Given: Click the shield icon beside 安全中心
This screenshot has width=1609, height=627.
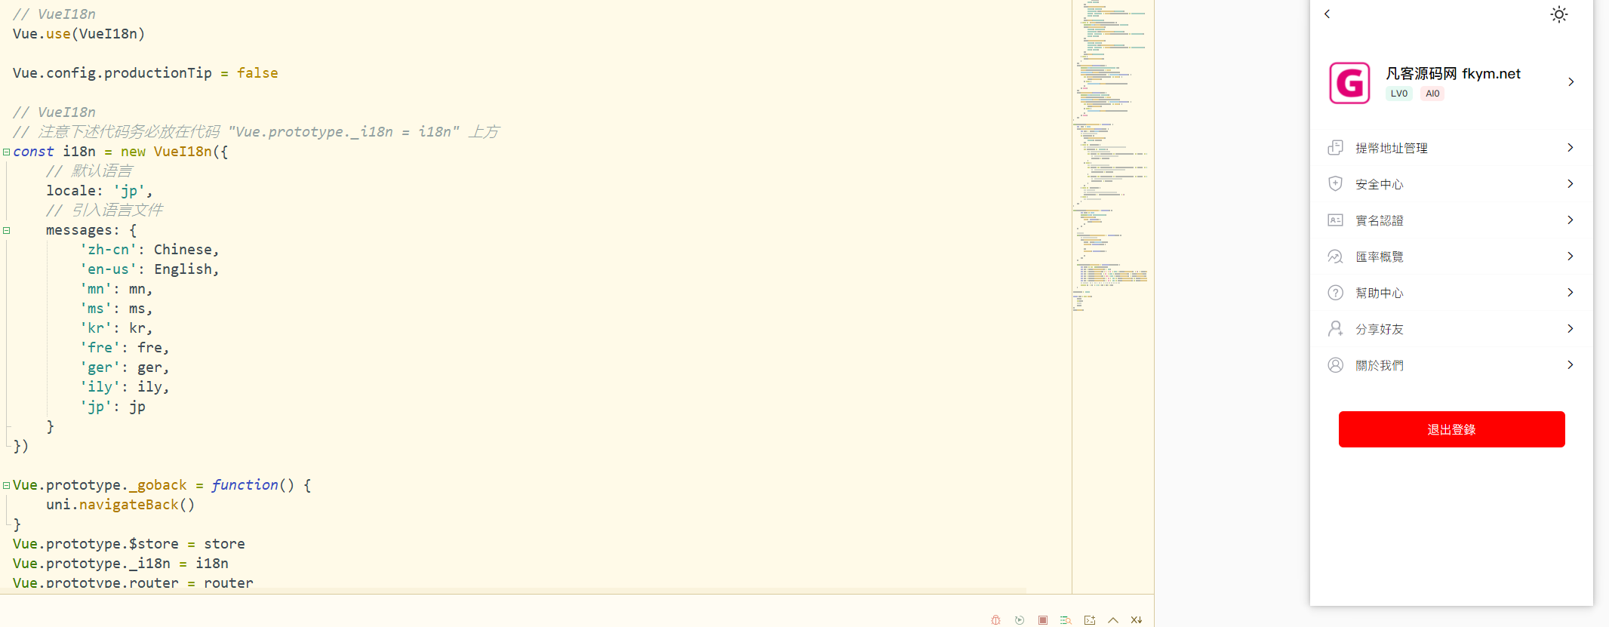Looking at the screenshot, I should [x=1335, y=184].
